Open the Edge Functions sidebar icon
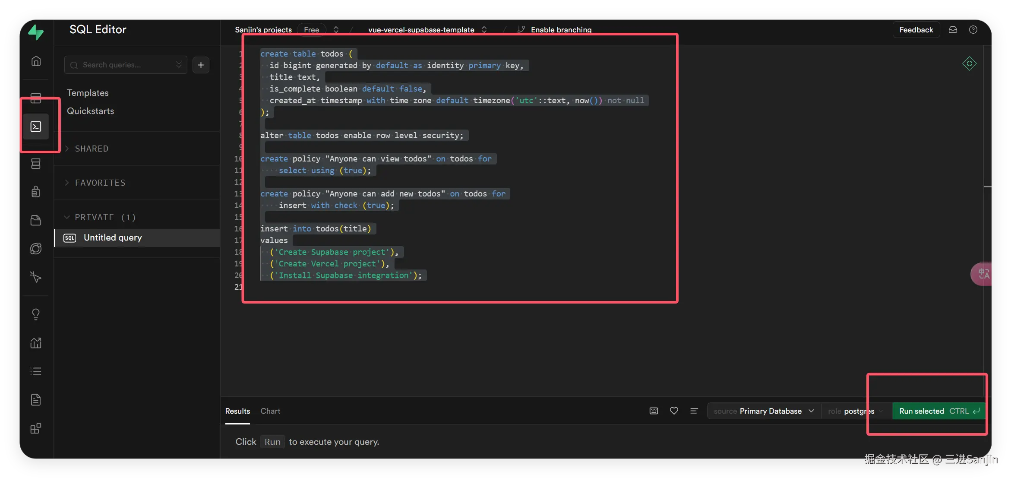 click(36, 249)
